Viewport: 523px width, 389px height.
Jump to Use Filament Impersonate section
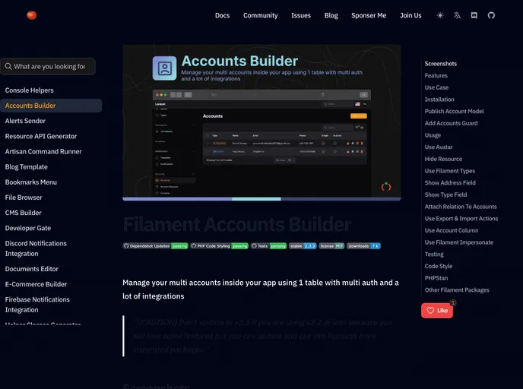[459, 242]
